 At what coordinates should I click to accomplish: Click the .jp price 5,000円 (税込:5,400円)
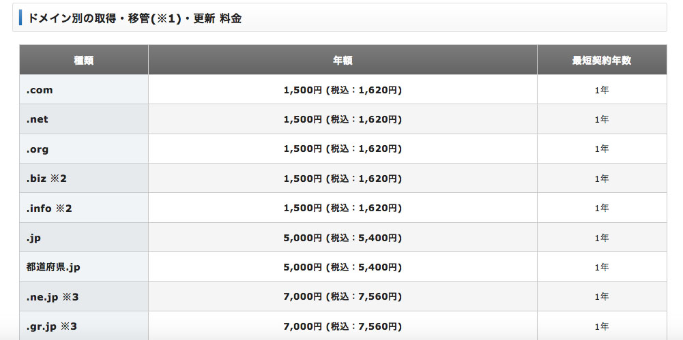click(x=343, y=238)
